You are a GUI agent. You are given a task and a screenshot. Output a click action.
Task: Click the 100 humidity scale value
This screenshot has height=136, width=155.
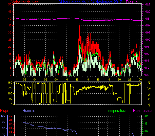point(3,116)
